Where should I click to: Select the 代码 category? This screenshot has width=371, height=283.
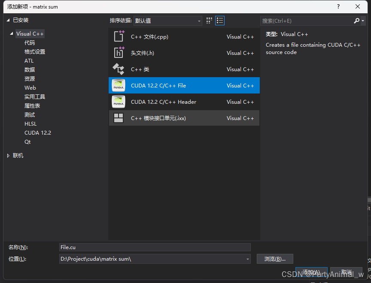(x=30, y=43)
